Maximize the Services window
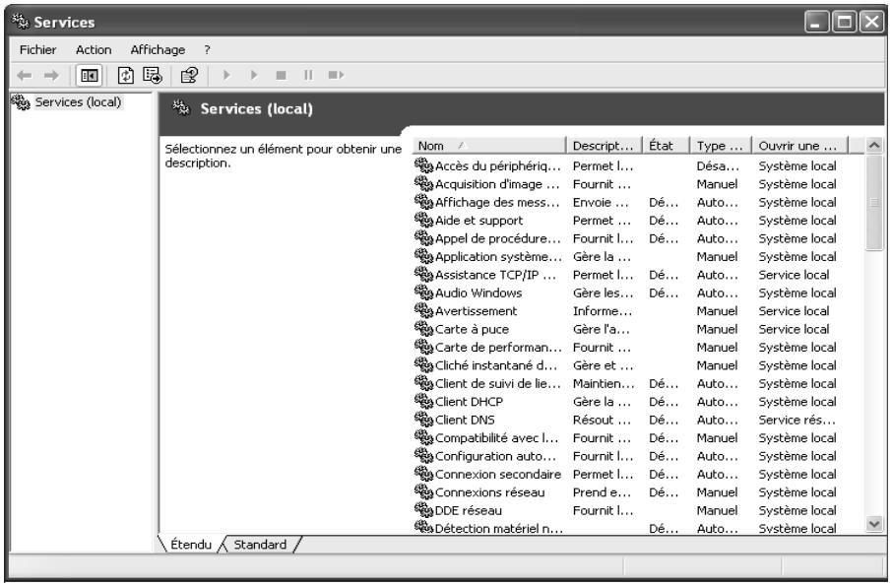This screenshot has width=892, height=586. (x=845, y=23)
